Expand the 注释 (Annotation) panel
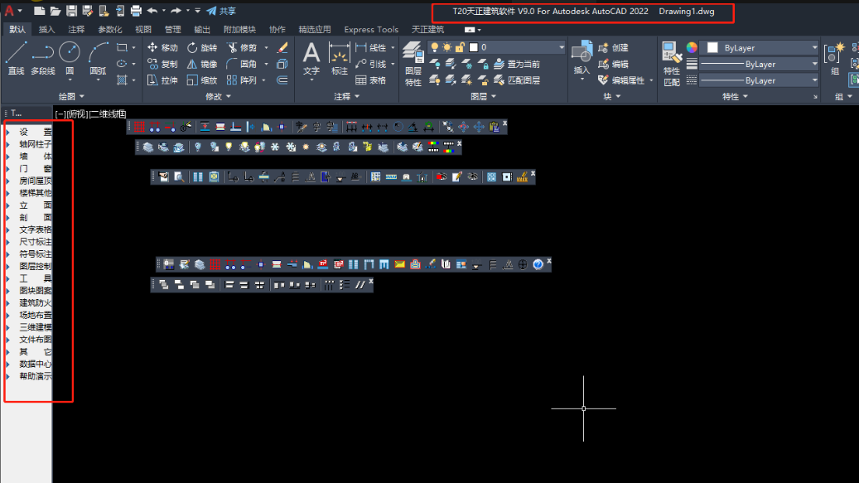Screen dimensions: 859x483 347,96
